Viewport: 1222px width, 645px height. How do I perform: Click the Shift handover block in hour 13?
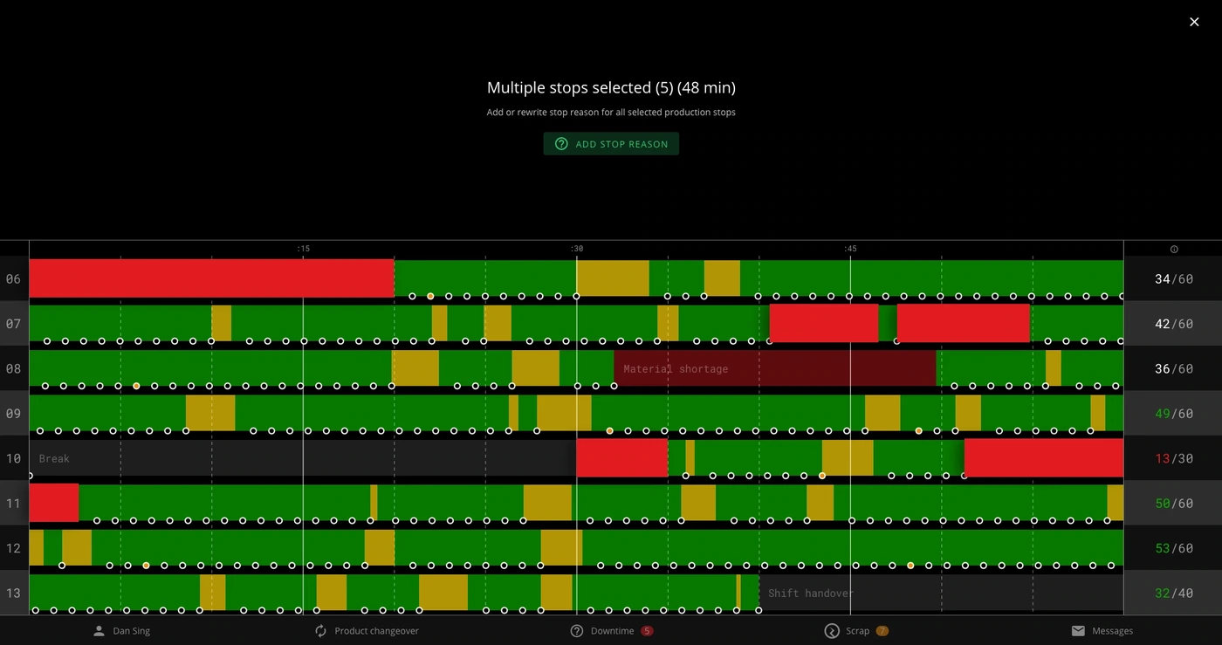coord(941,593)
